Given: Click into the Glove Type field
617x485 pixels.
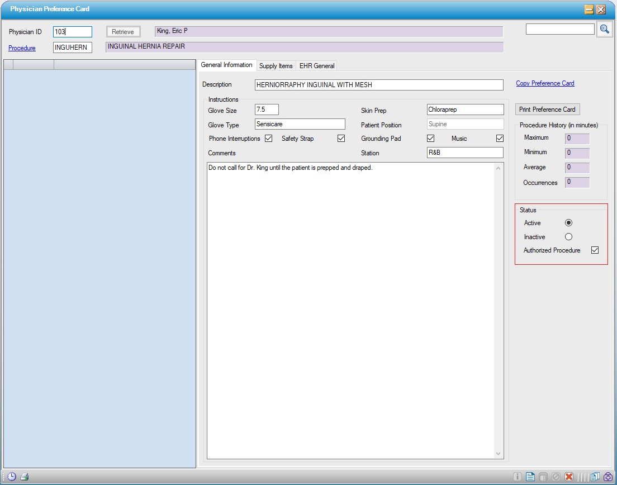Looking at the screenshot, I should click(300, 124).
